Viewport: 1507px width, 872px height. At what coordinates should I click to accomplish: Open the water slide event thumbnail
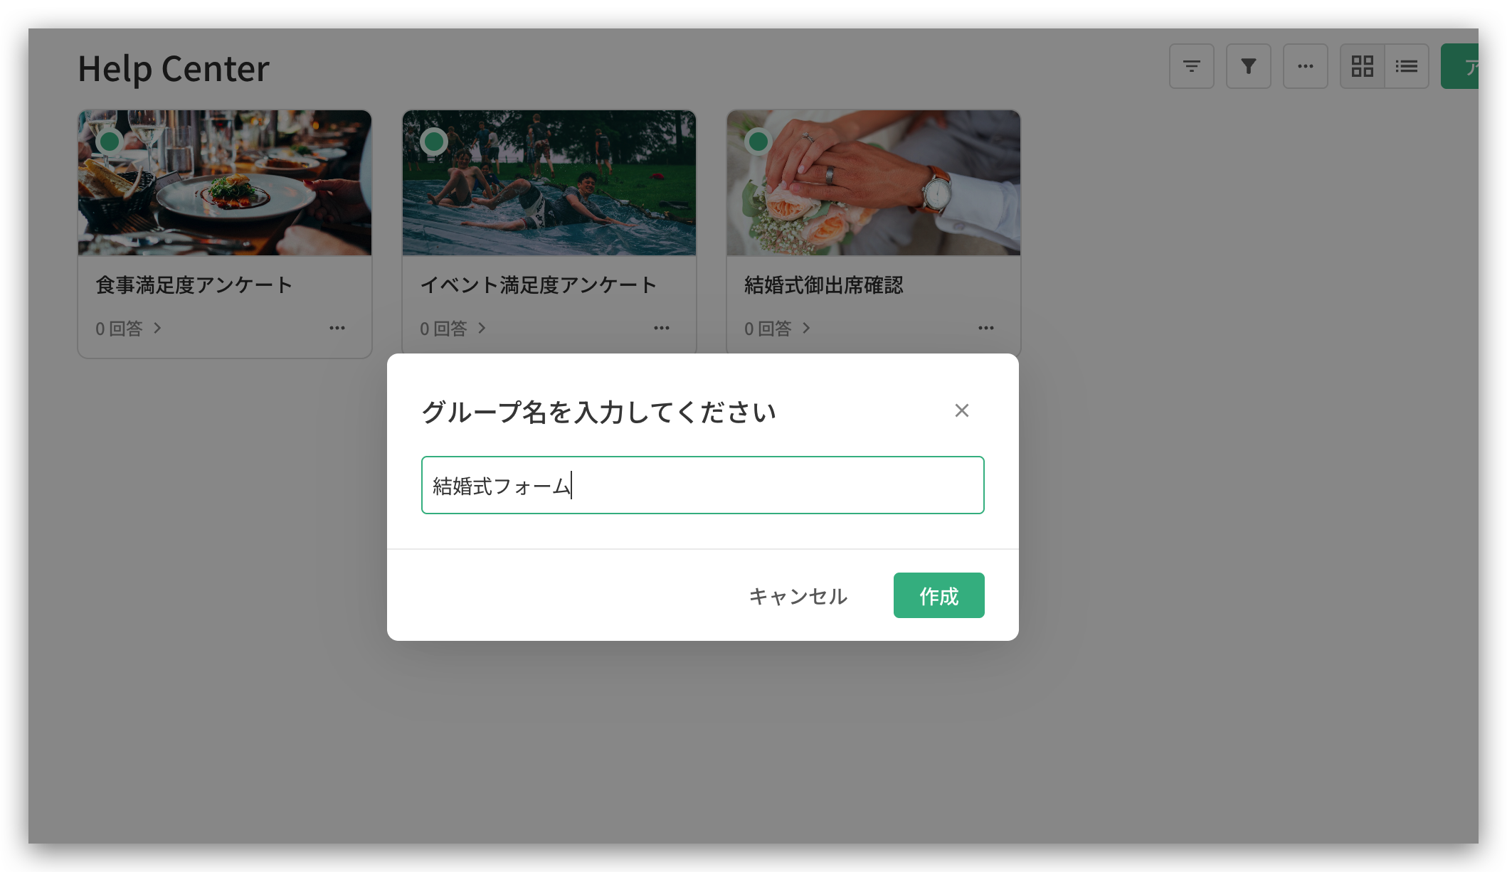coord(549,183)
